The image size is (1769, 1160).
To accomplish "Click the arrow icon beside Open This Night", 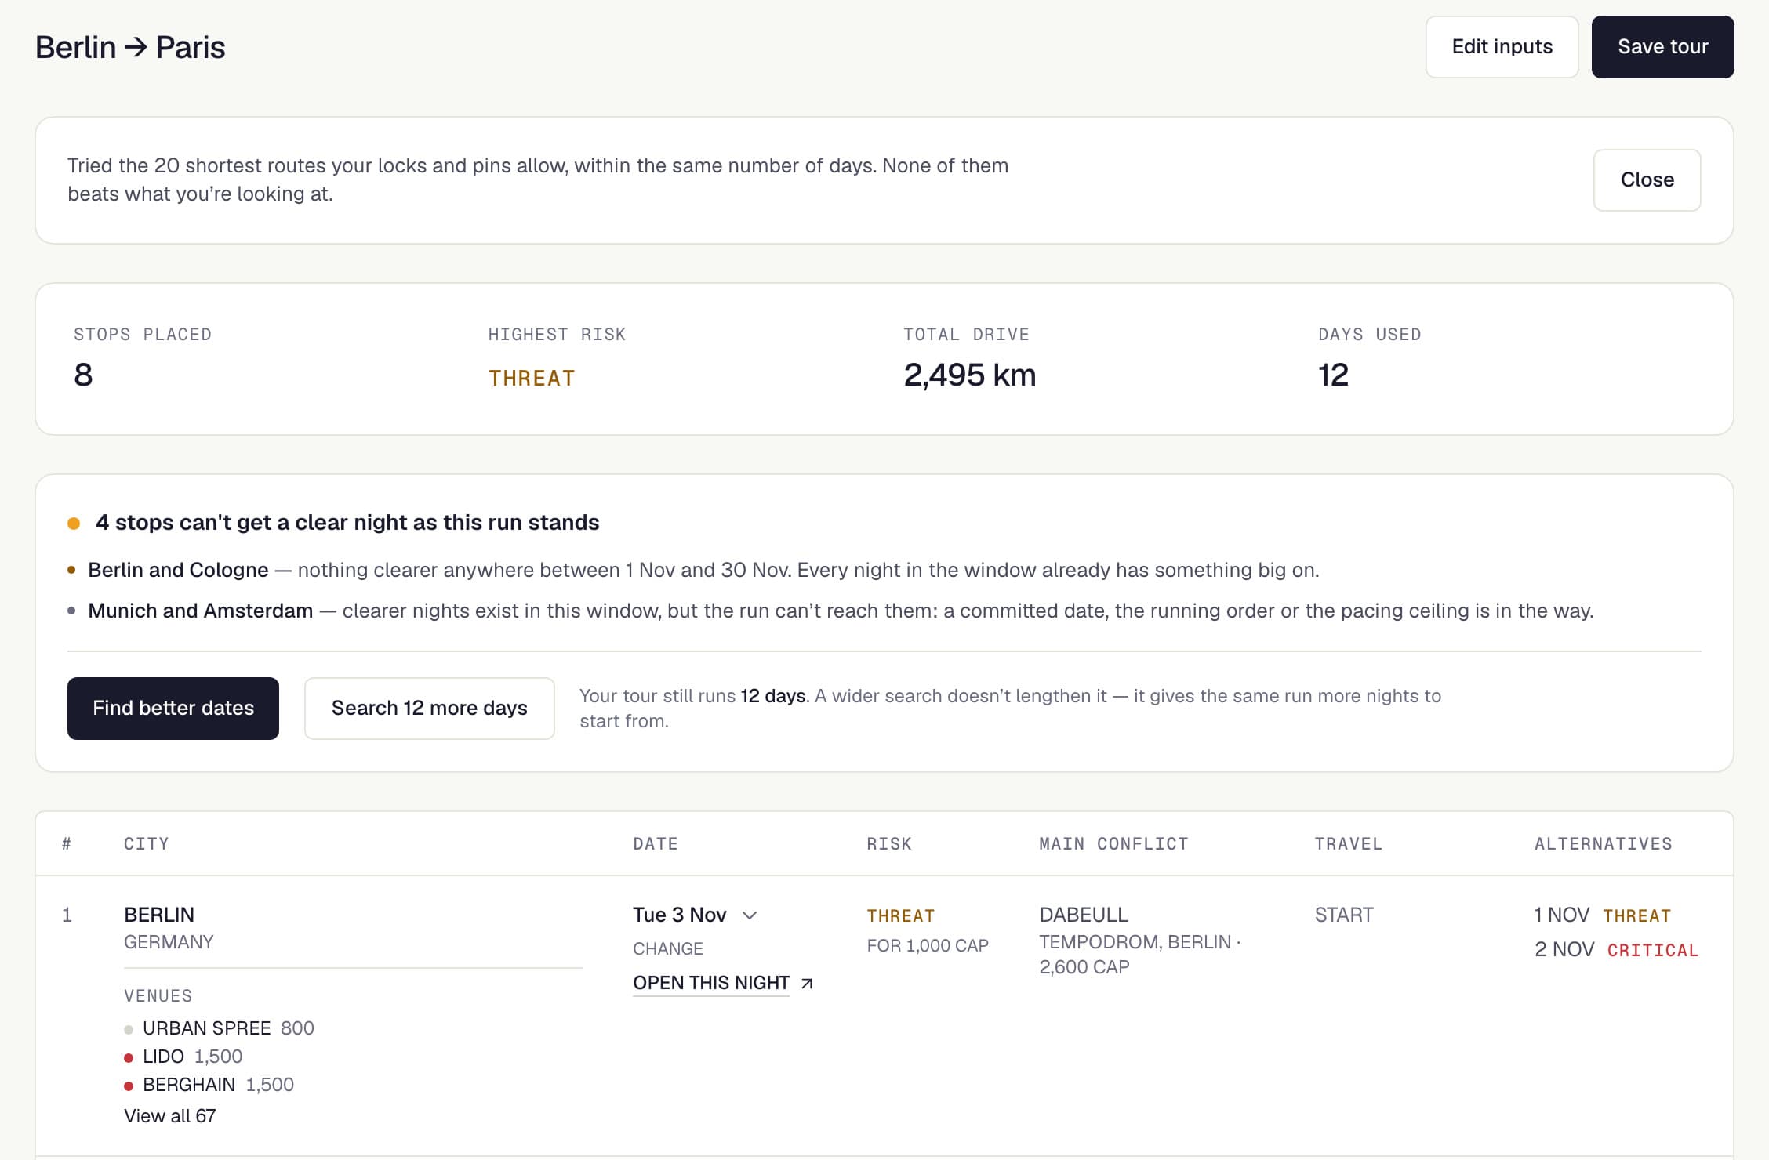I will [807, 983].
